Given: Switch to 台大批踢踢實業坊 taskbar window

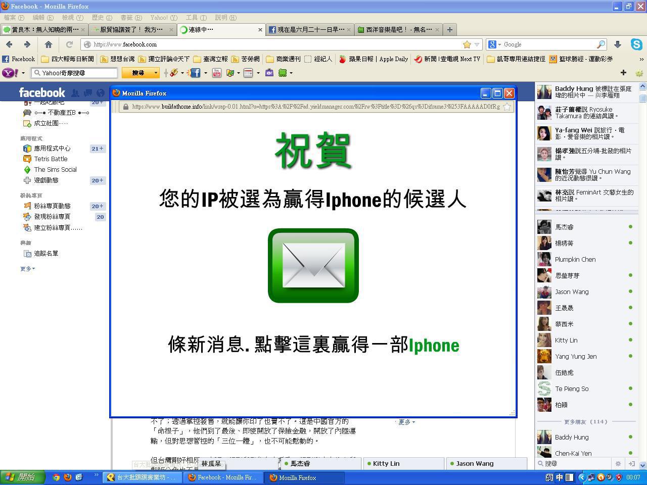Looking at the screenshot, I should point(143,477).
